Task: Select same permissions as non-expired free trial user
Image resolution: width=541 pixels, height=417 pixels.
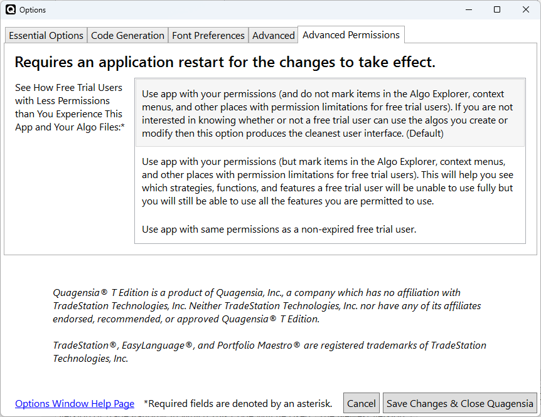Action: (330, 229)
